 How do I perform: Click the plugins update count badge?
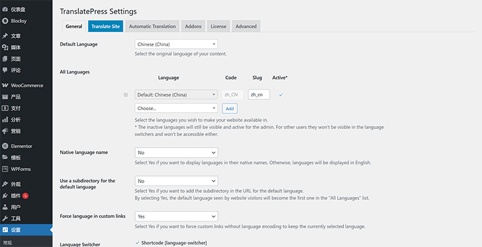25,196
